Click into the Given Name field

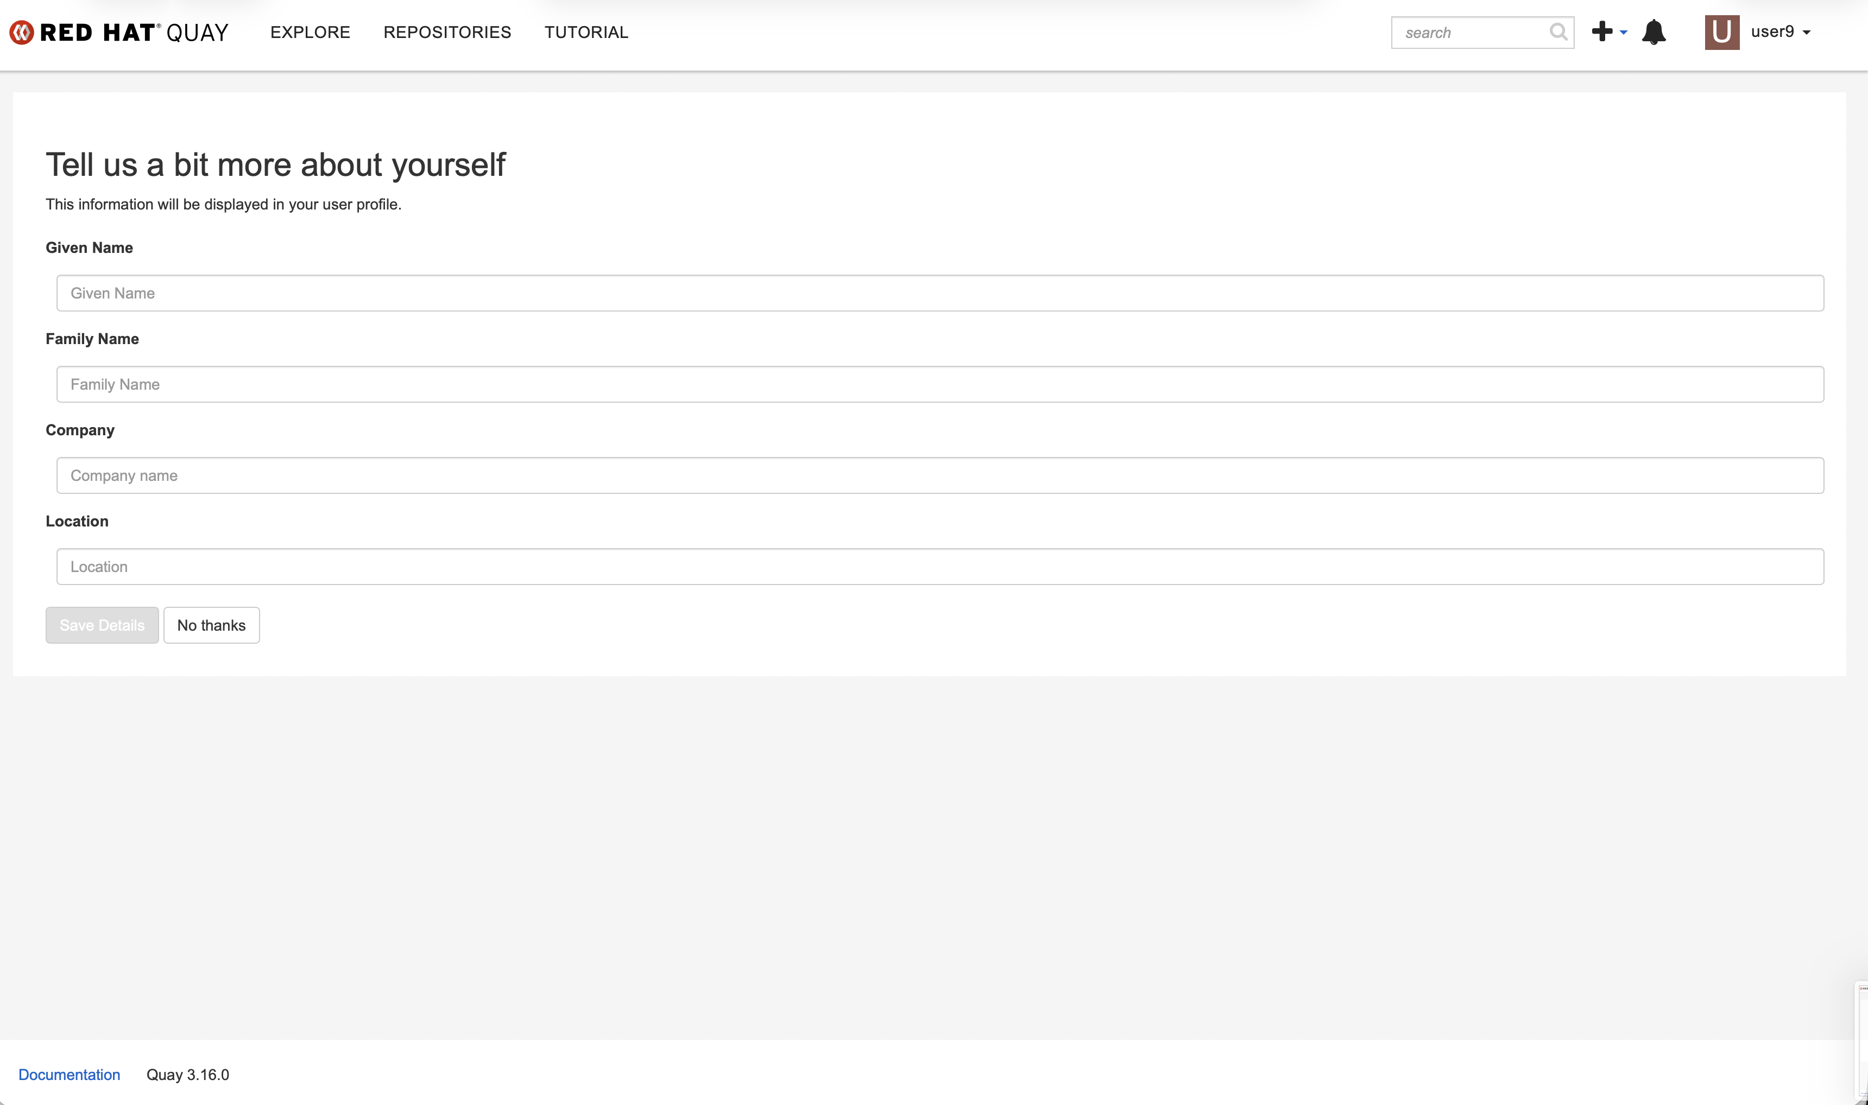click(940, 294)
